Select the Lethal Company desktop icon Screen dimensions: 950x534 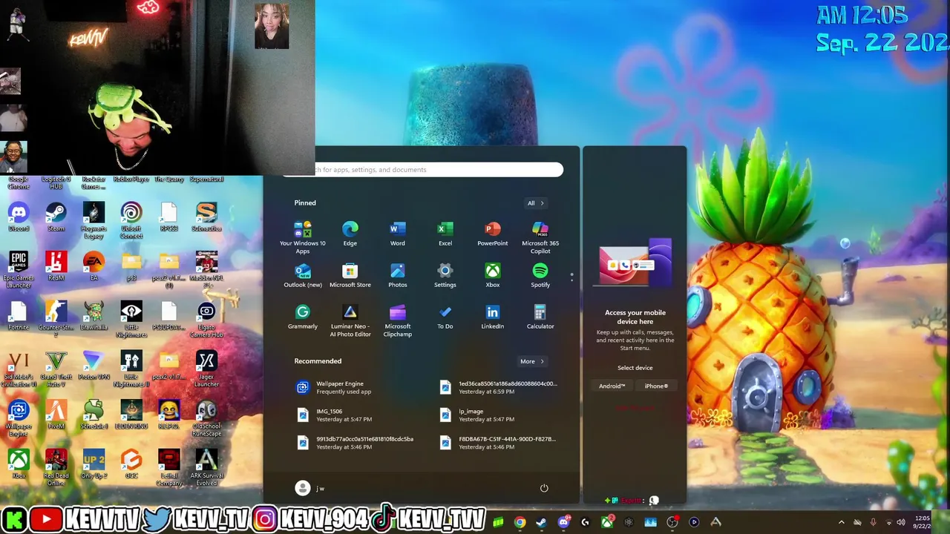point(168,467)
